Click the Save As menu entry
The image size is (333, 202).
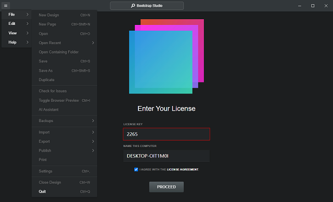pos(65,71)
